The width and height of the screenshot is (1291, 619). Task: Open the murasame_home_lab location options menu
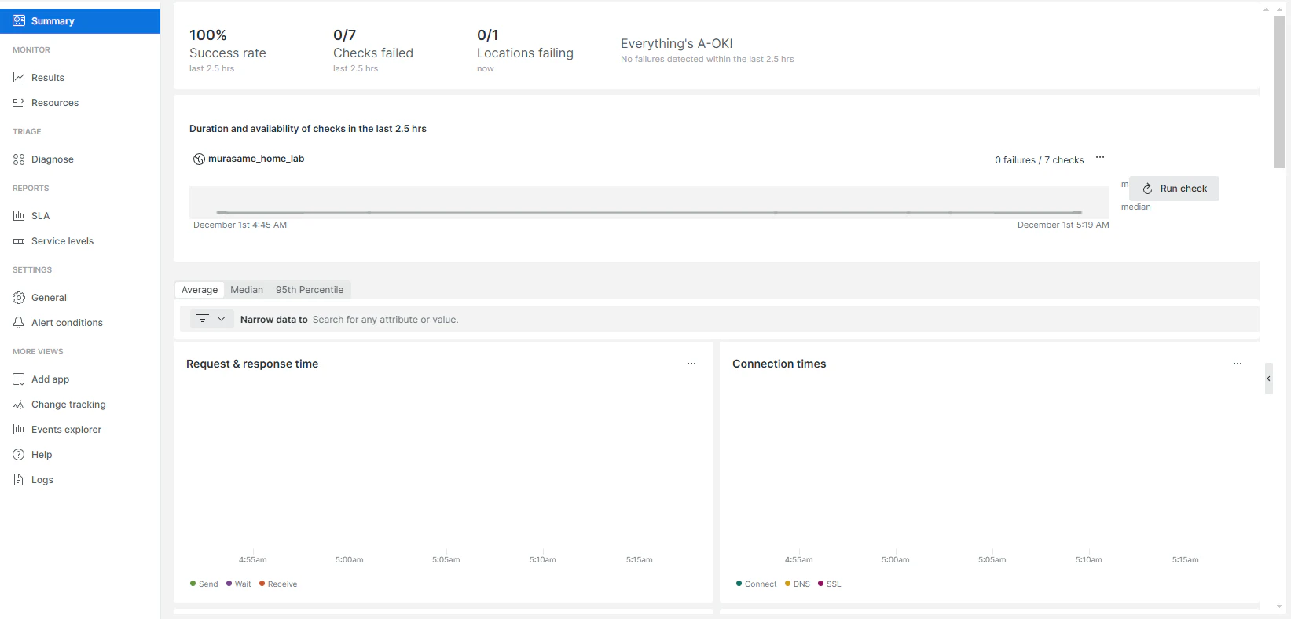pyautogui.click(x=1100, y=158)
